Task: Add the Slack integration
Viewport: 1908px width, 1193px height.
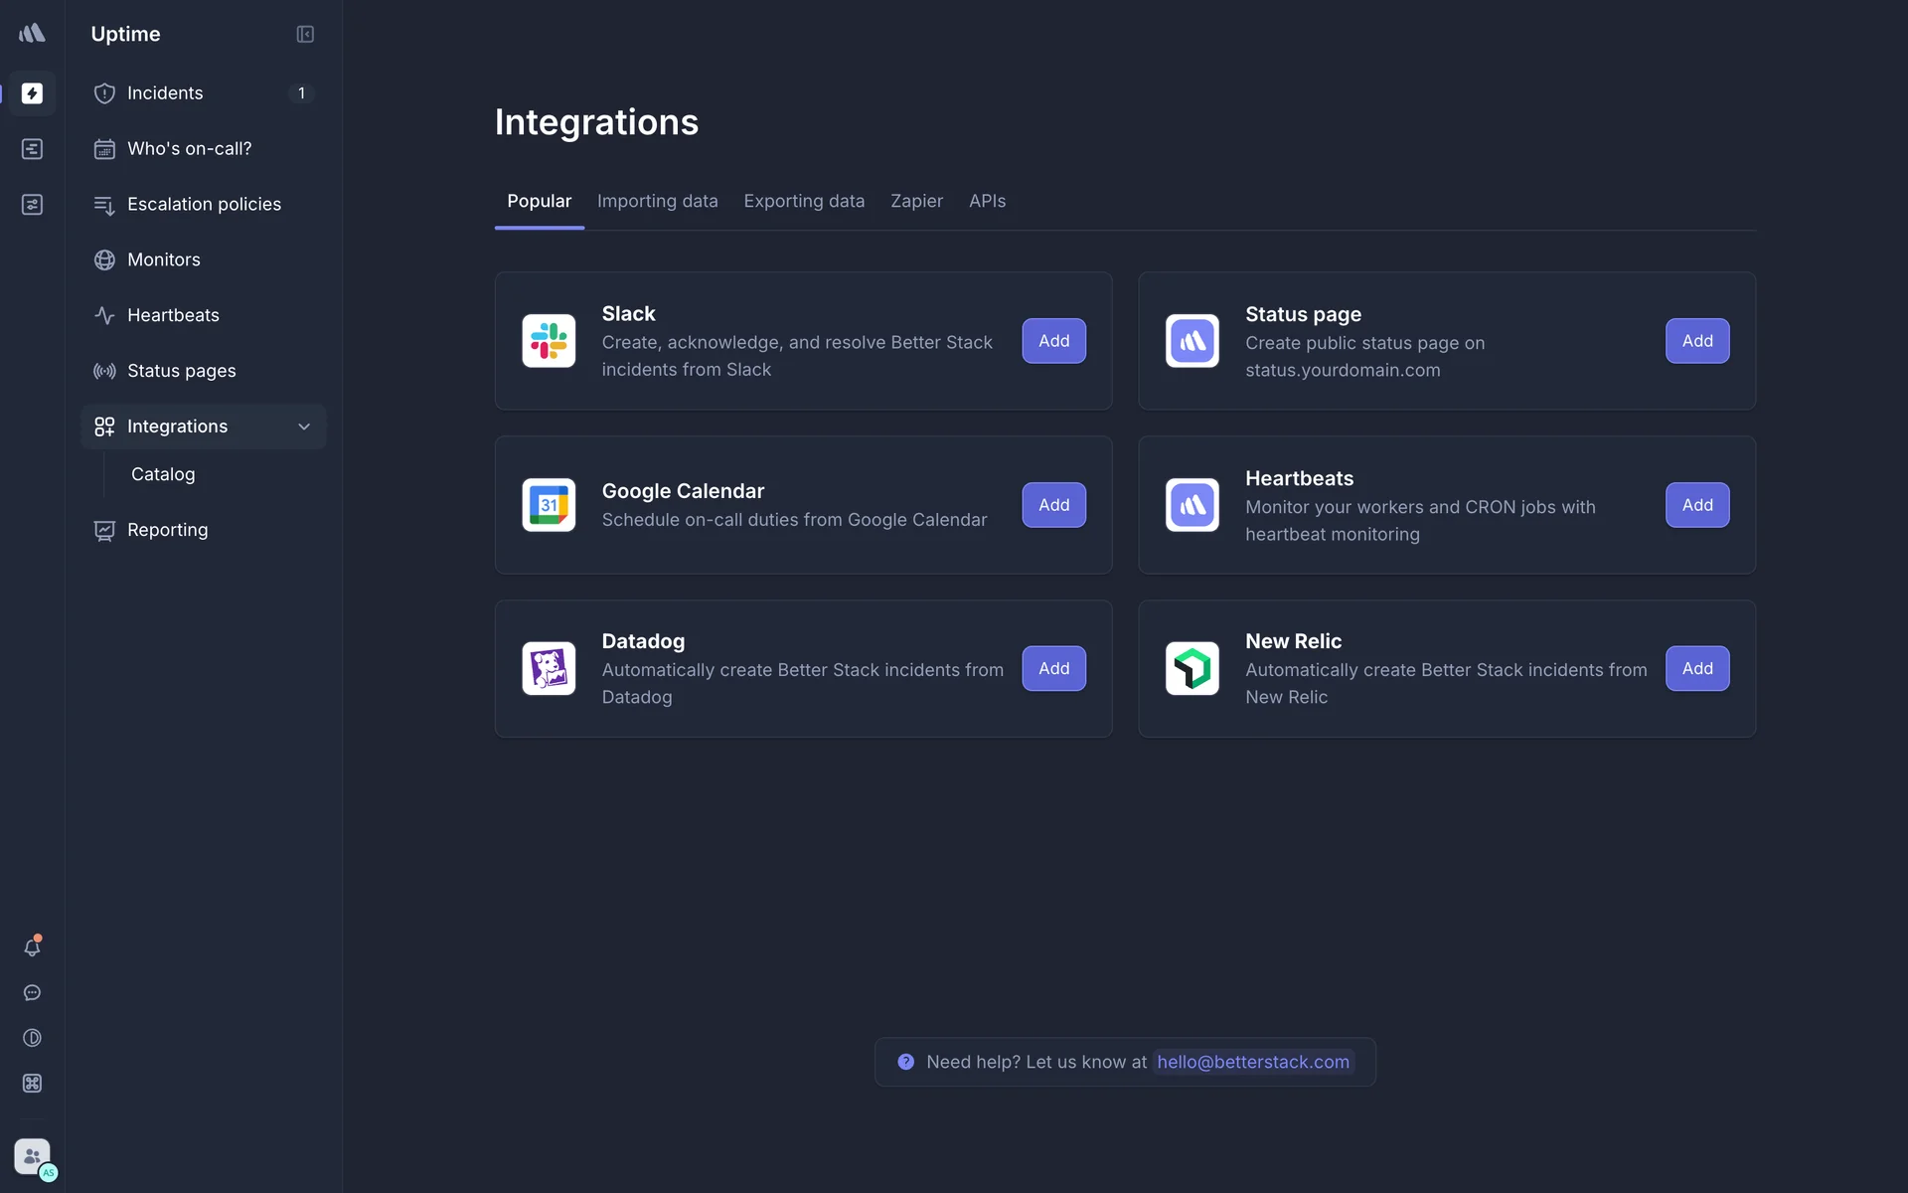Action: [x=1053, y=341]
